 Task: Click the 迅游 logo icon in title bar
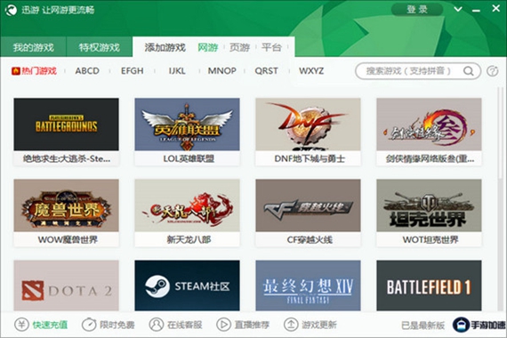tap(11, 10)
